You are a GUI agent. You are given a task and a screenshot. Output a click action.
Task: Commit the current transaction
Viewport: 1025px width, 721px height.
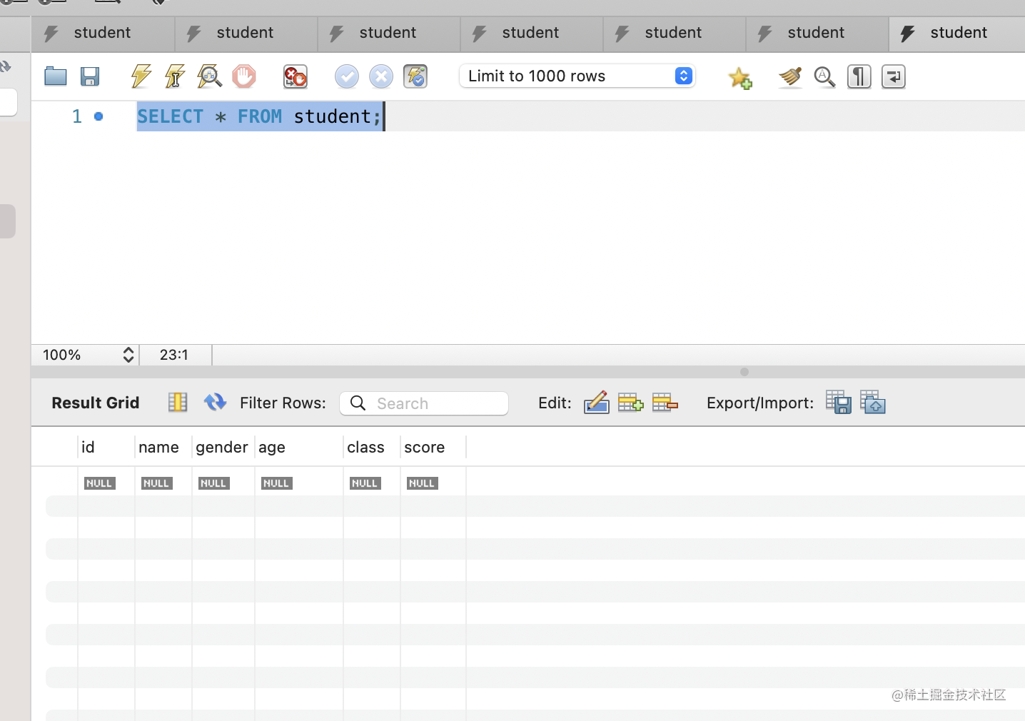coord(347,76)
